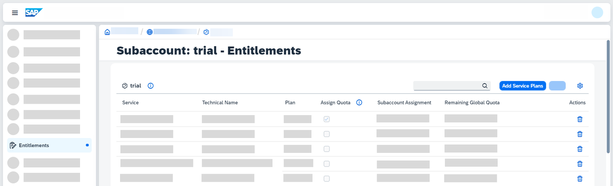The width and height of the screenshot is (613, 186).
Task: Delete the fourth entitlement row
Action: coord(579,164)
